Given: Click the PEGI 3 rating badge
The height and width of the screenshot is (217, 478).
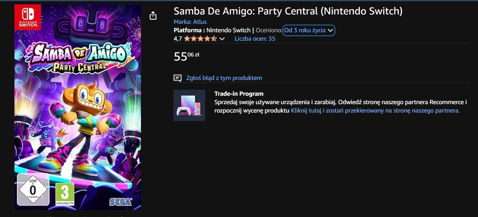Looking at the screenshot, I should pyautogui.click(x=65, y=194).
